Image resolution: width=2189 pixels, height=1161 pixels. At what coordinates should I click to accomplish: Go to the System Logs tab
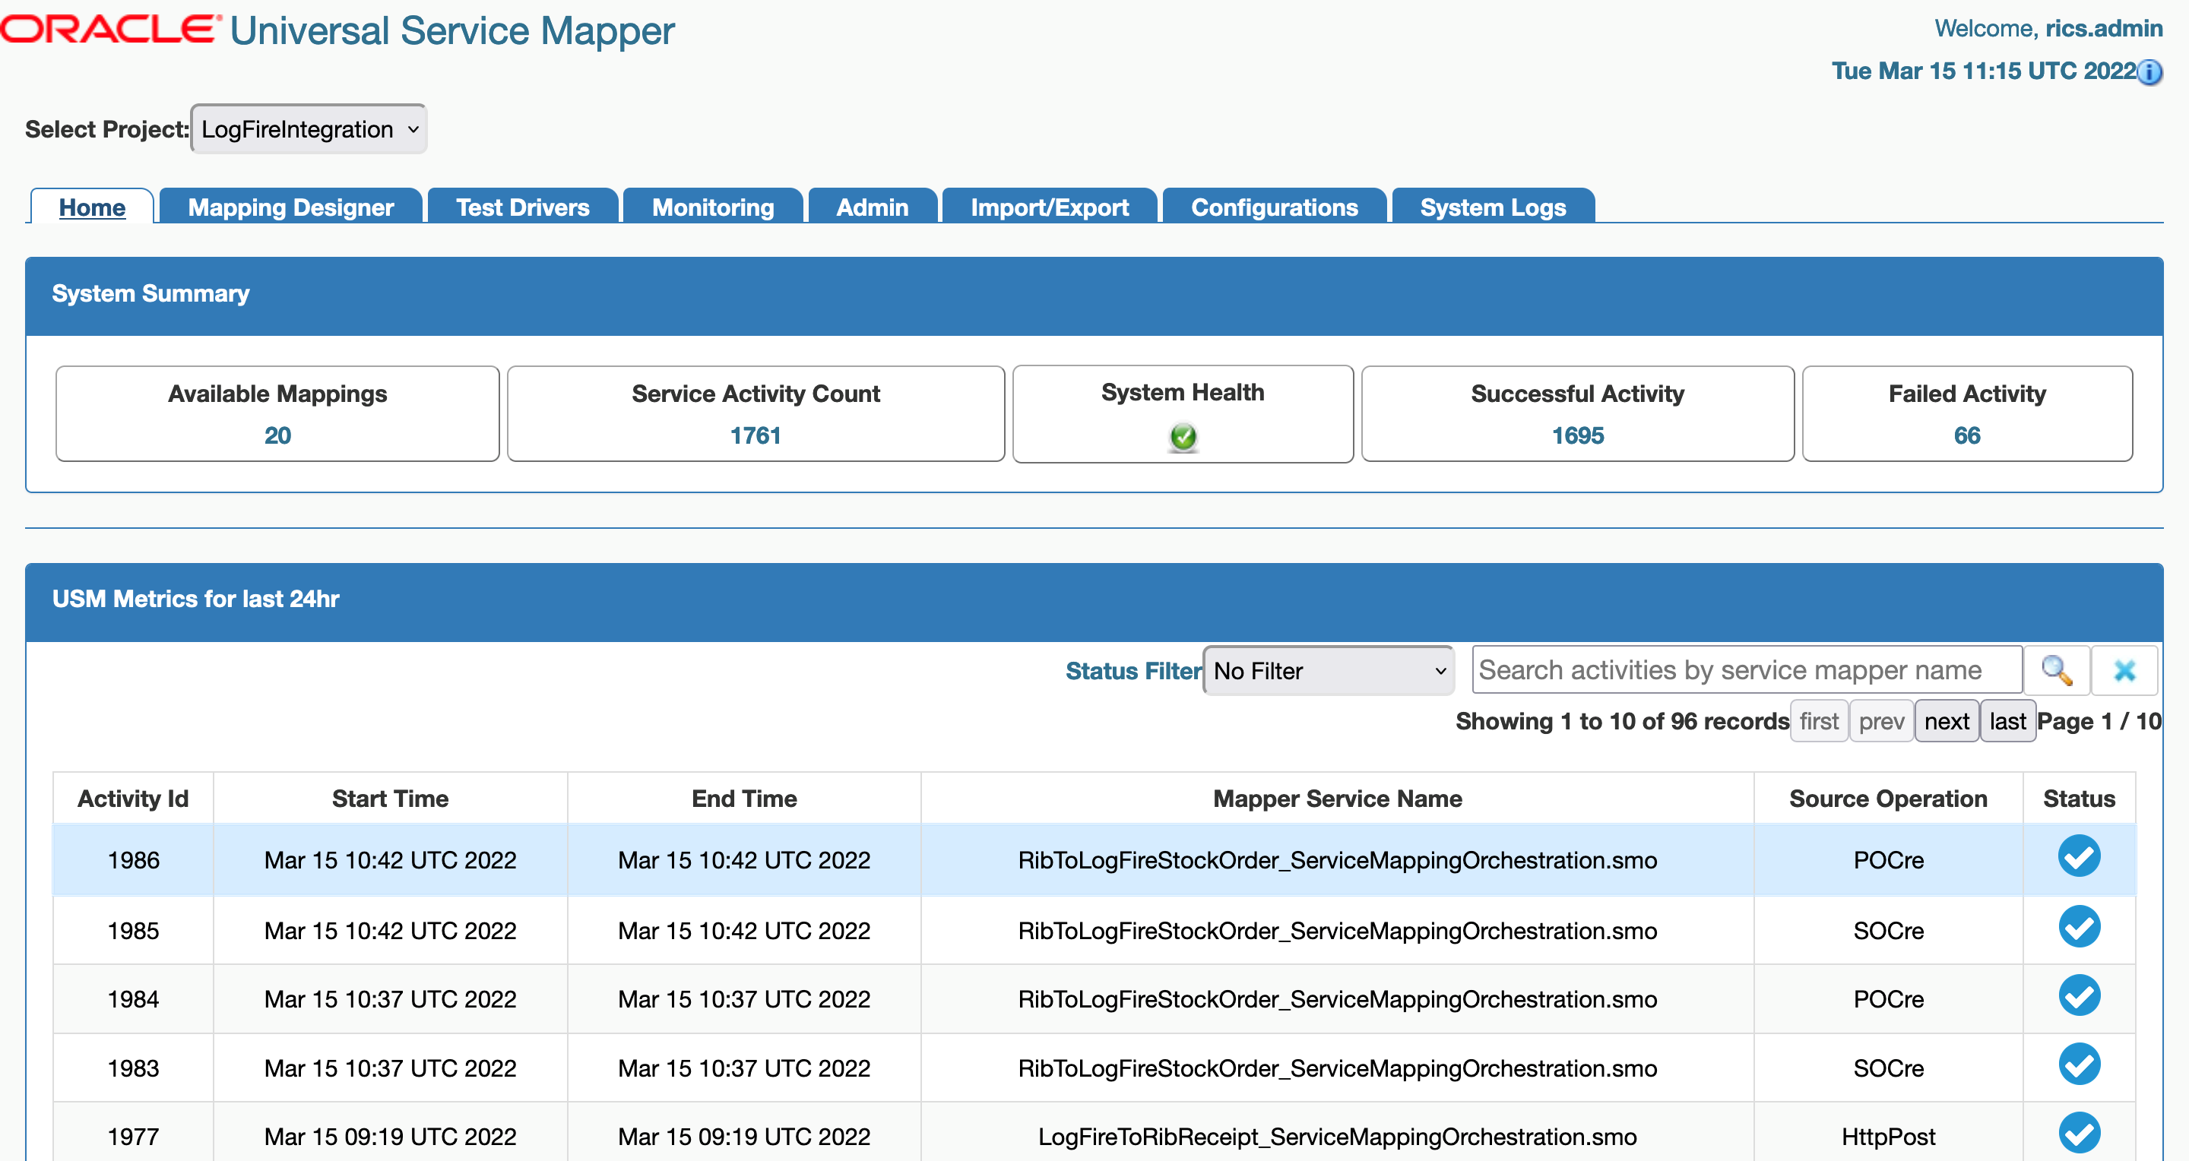[x=1492, y=207]
